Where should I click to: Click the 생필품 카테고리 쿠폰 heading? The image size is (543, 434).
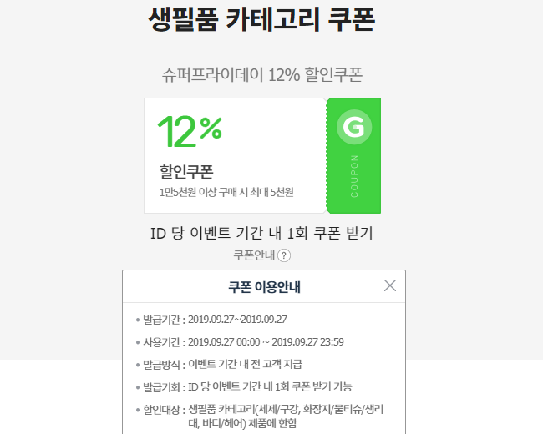pos(261,18)
